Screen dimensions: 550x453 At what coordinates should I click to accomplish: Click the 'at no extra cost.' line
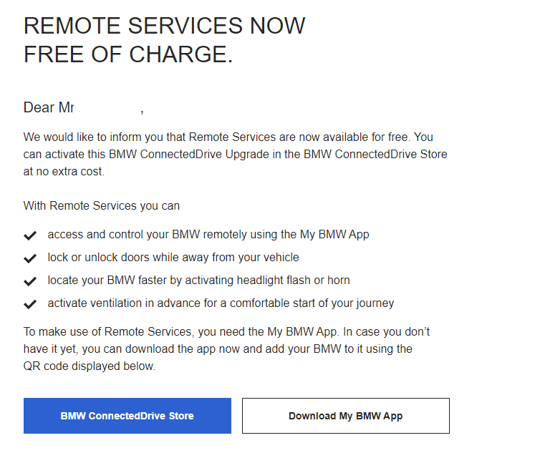click(x=64, y=172)
